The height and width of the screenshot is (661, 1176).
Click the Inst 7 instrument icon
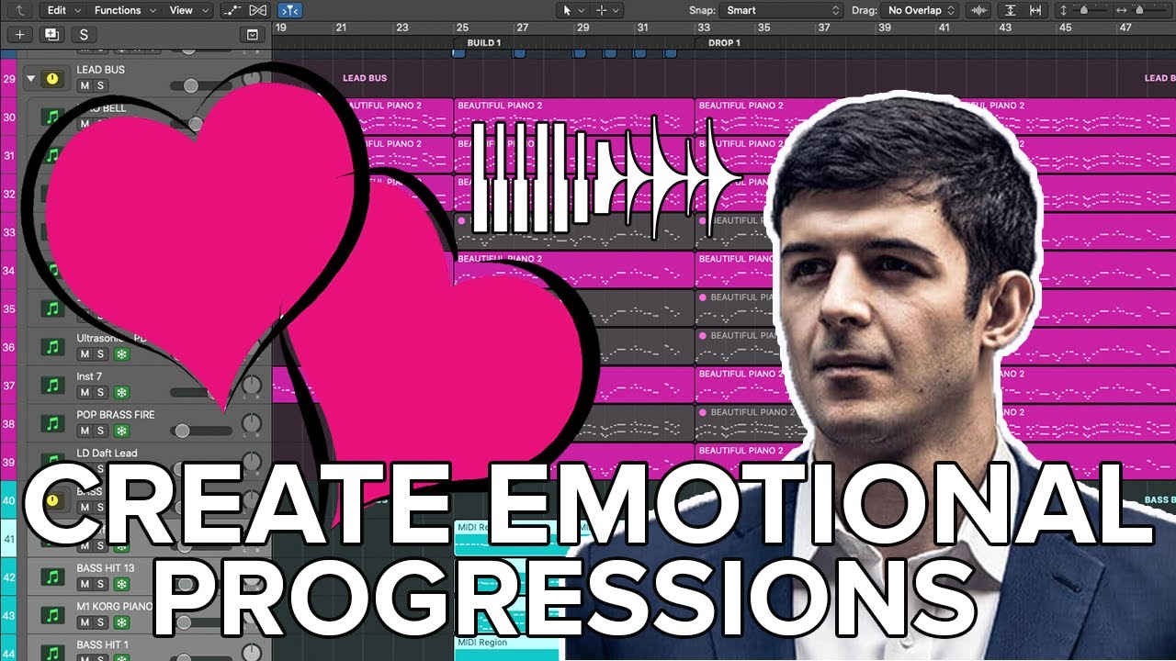pos(52,385)
